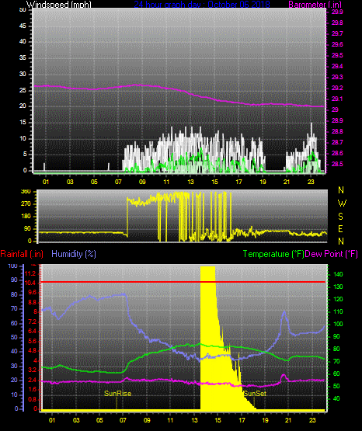Click wind direction scale value 90
This screenshot has height=431, width=362.
(28, 228)
